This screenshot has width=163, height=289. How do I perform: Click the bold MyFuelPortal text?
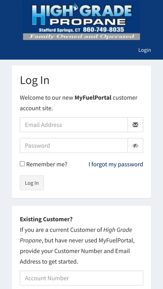point(93,98)
